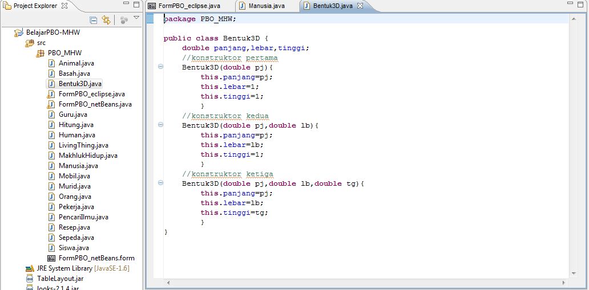Click the editor vertical scrollbar down arrow
The height and width of the screenshot is (290, 589).
[x=573, y=274]
